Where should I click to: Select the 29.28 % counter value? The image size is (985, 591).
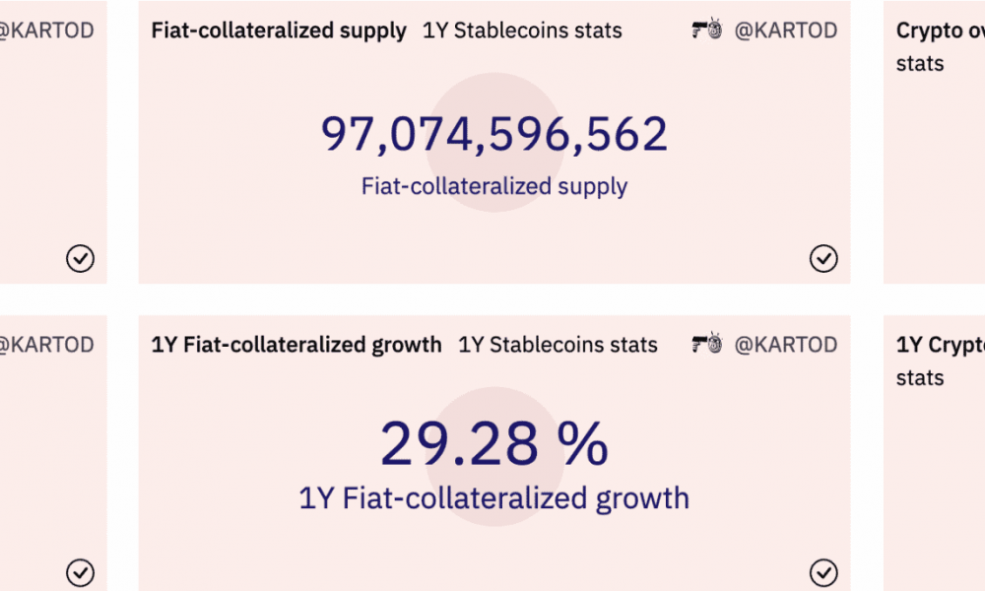pyautogui.click(x=494, y=443)
